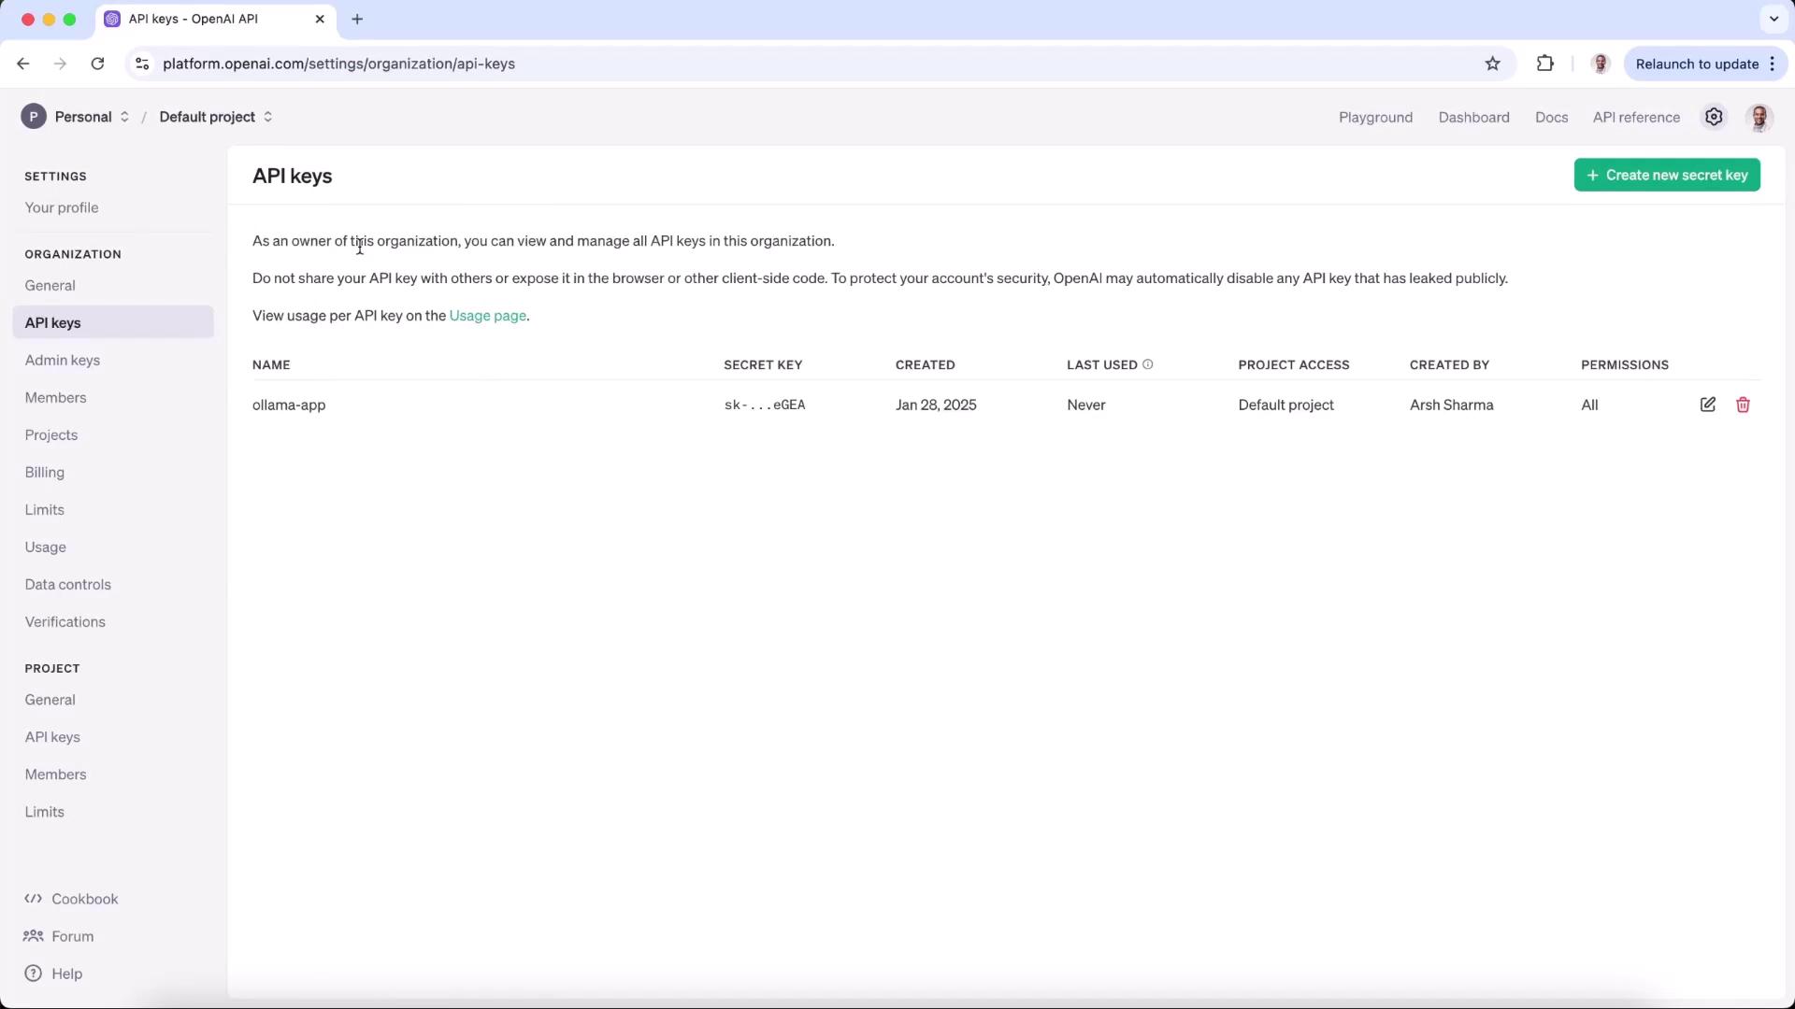The height and width of the screenshot is (1009, 1795).
Task: Open settings gear in top navigation
Action: [x=1714, y=117]
